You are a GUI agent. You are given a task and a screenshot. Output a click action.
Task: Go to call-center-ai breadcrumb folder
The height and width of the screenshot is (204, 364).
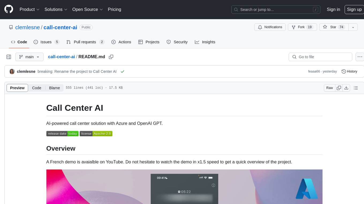click(62, 57)
